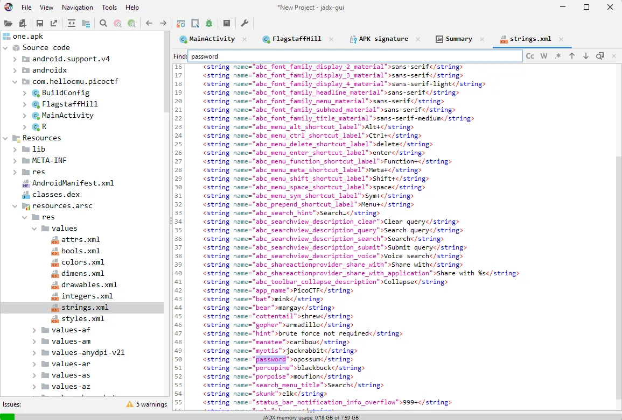Go to previous match up arrow
Image resolution: width=622 pixels, height=420 pixels.
click(x=571, y=56)
